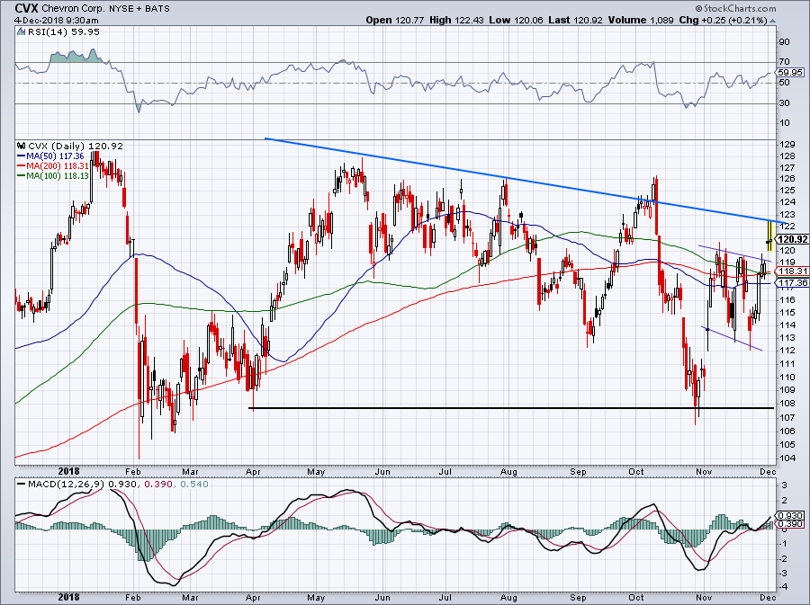Click the '4-Dec-2018 9:30am' timestamp

(56, 21)
